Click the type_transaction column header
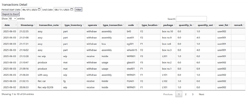The height and width of the screenshot is (104, 248). (112, 25)
